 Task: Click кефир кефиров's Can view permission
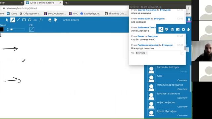tap(182, 106)
